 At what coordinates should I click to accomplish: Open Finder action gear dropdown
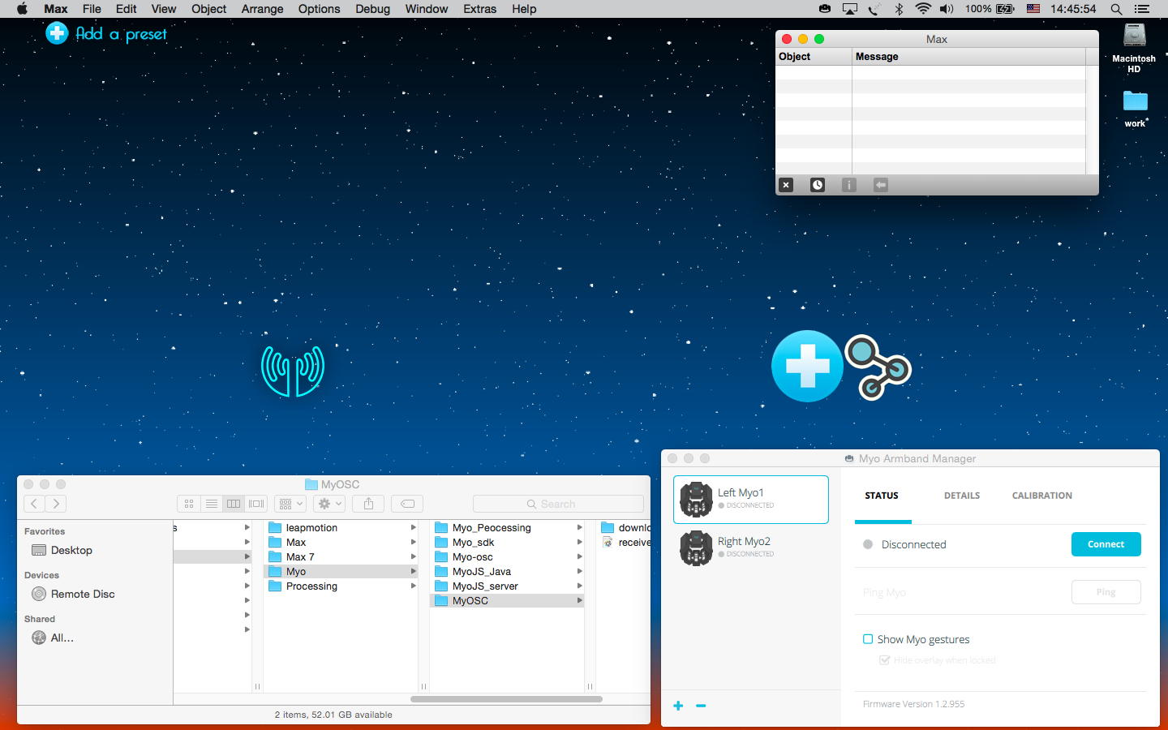(x=329, y=504)
